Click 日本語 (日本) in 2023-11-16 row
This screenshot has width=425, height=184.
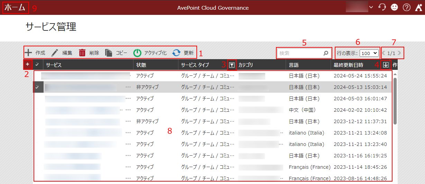304,156
